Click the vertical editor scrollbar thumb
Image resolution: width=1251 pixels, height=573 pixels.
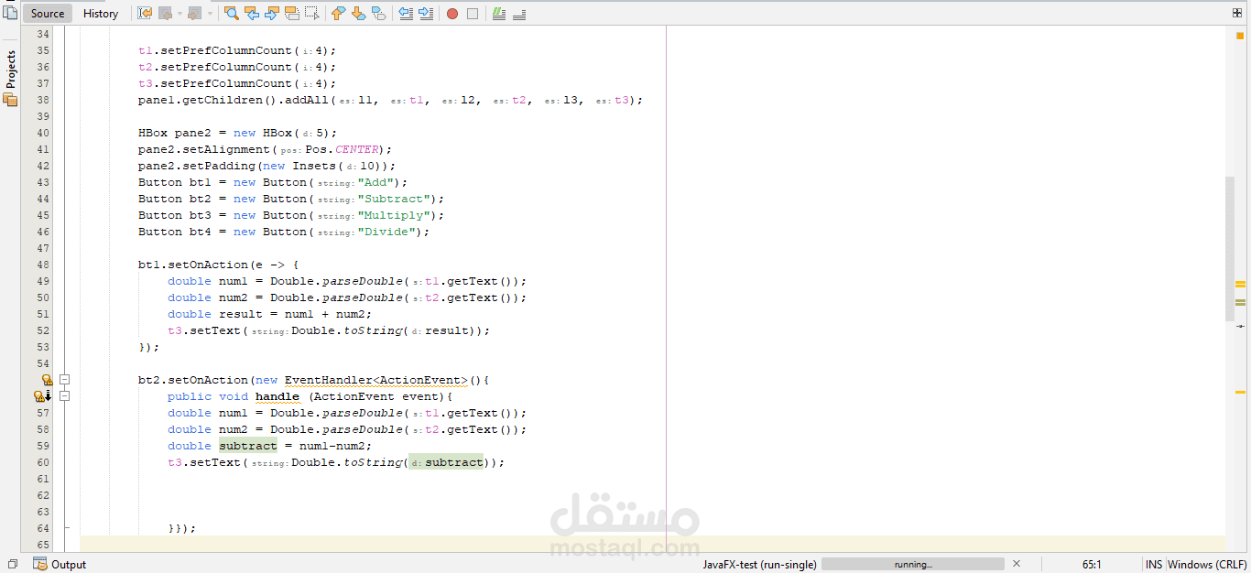(1230, 248)
